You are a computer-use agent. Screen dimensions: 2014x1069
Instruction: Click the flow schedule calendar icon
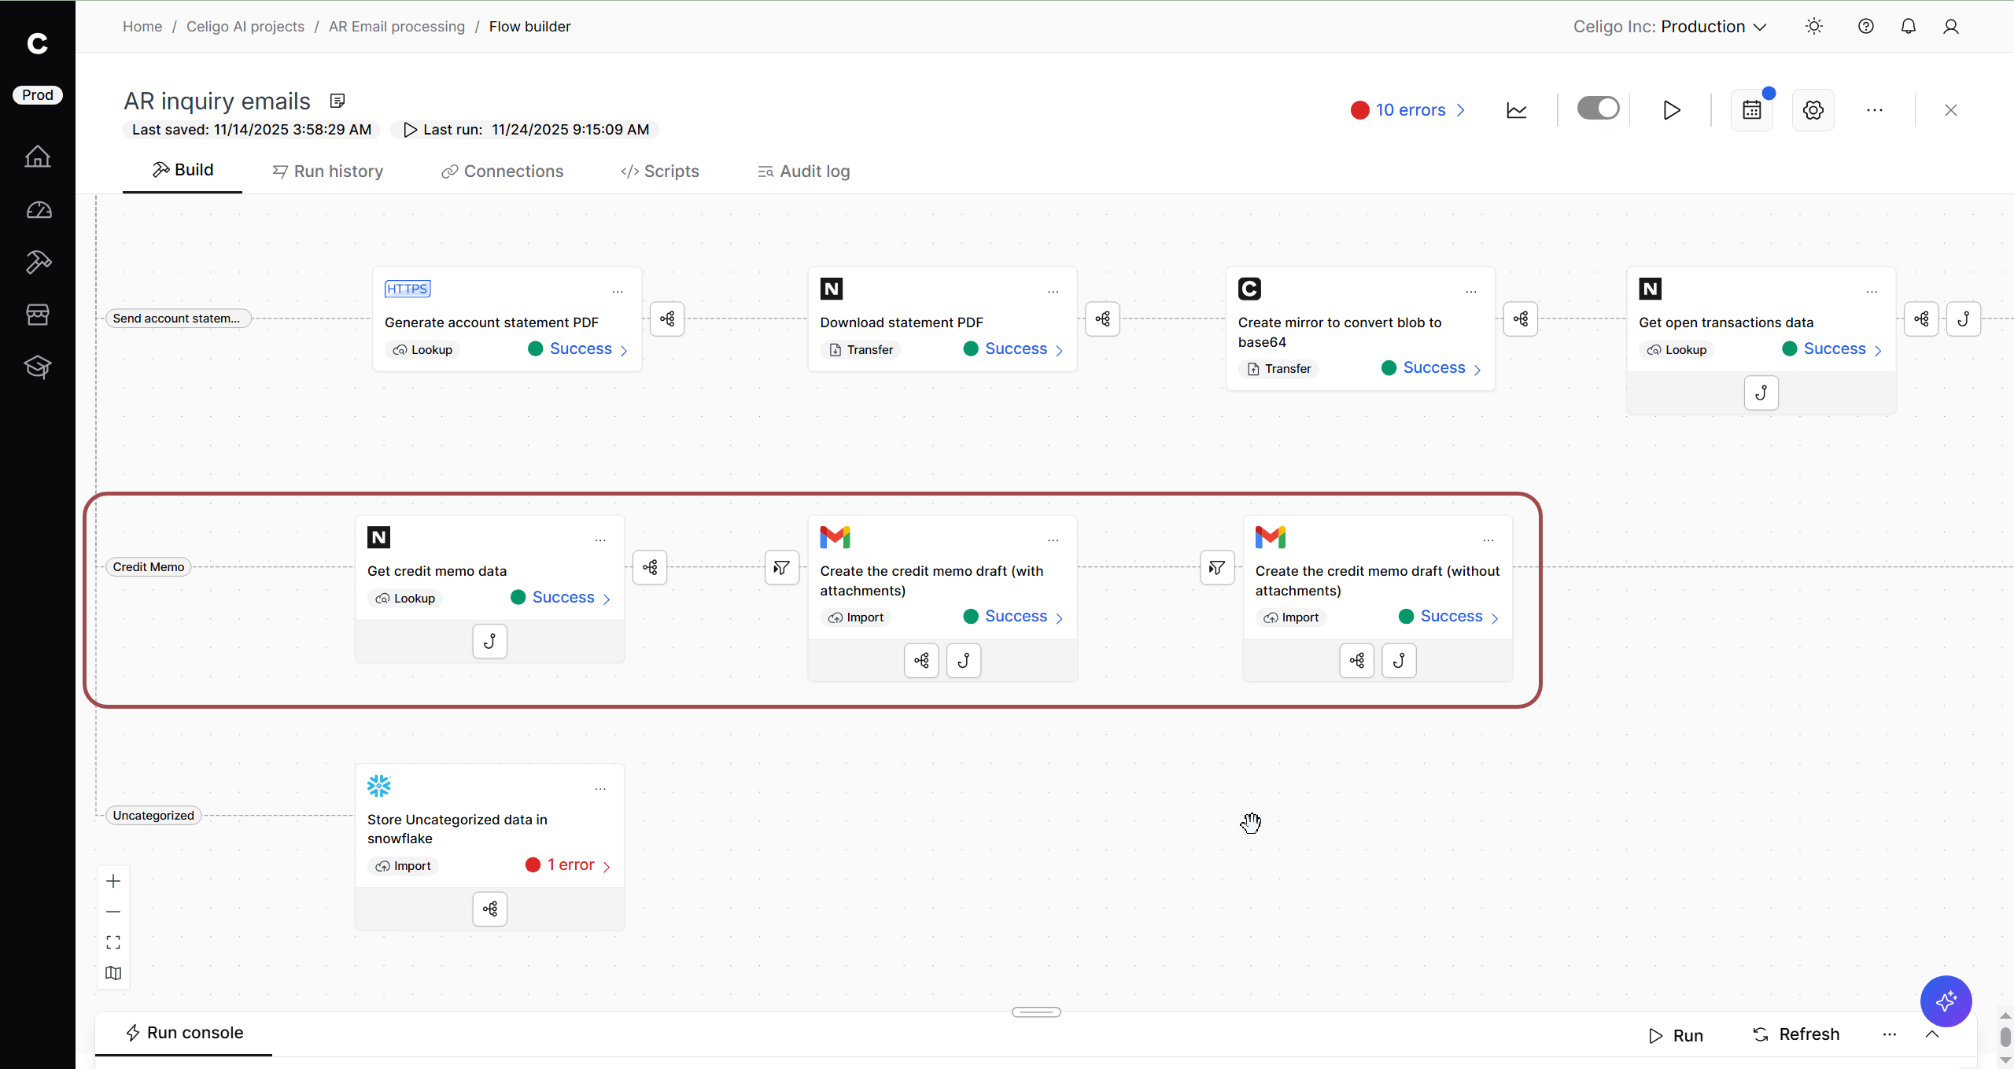coord(1751,110)
